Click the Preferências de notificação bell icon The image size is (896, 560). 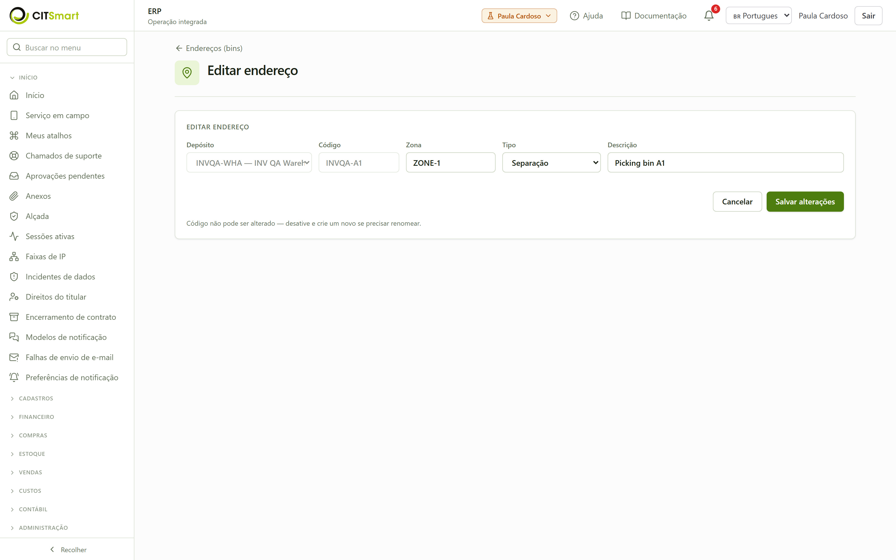(x=14, y=377)
